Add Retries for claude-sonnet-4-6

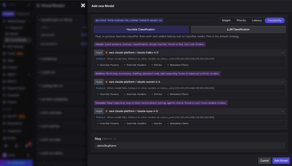click(x=157, y=94)
